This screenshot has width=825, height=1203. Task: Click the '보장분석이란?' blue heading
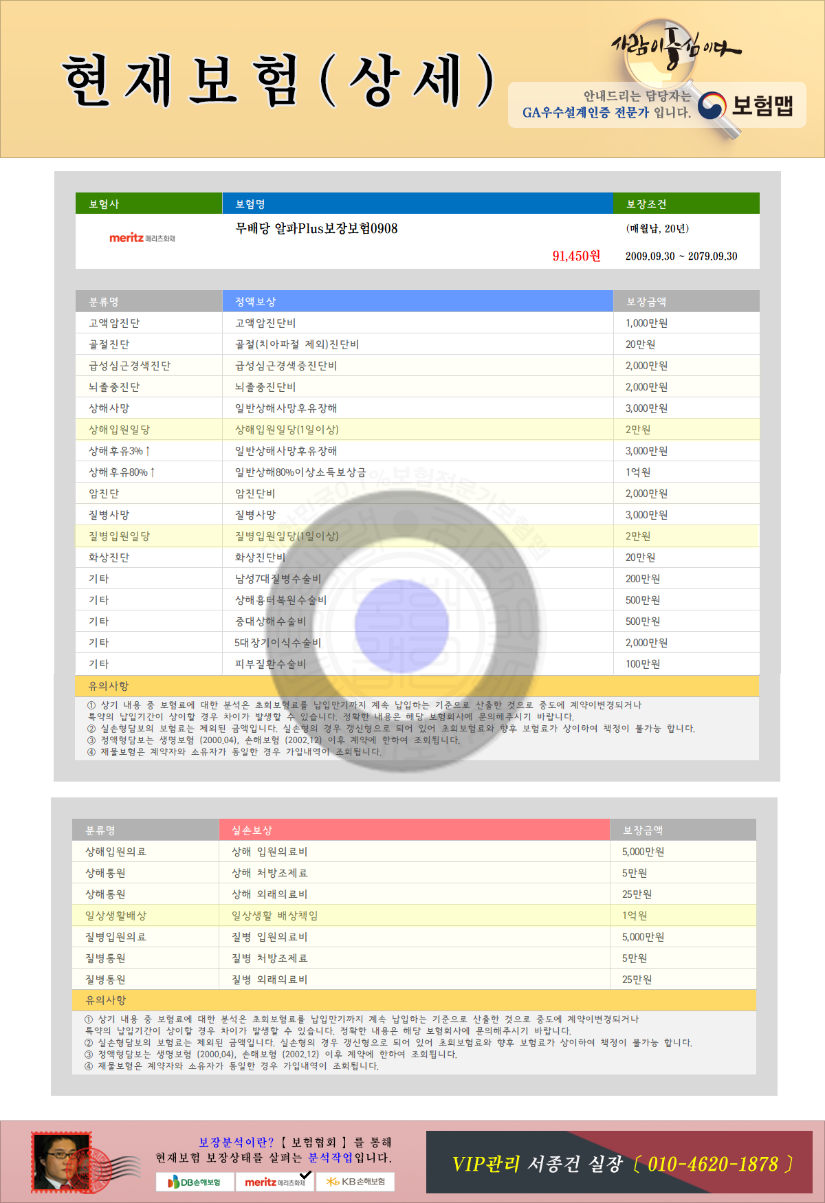pos(236,1142)
